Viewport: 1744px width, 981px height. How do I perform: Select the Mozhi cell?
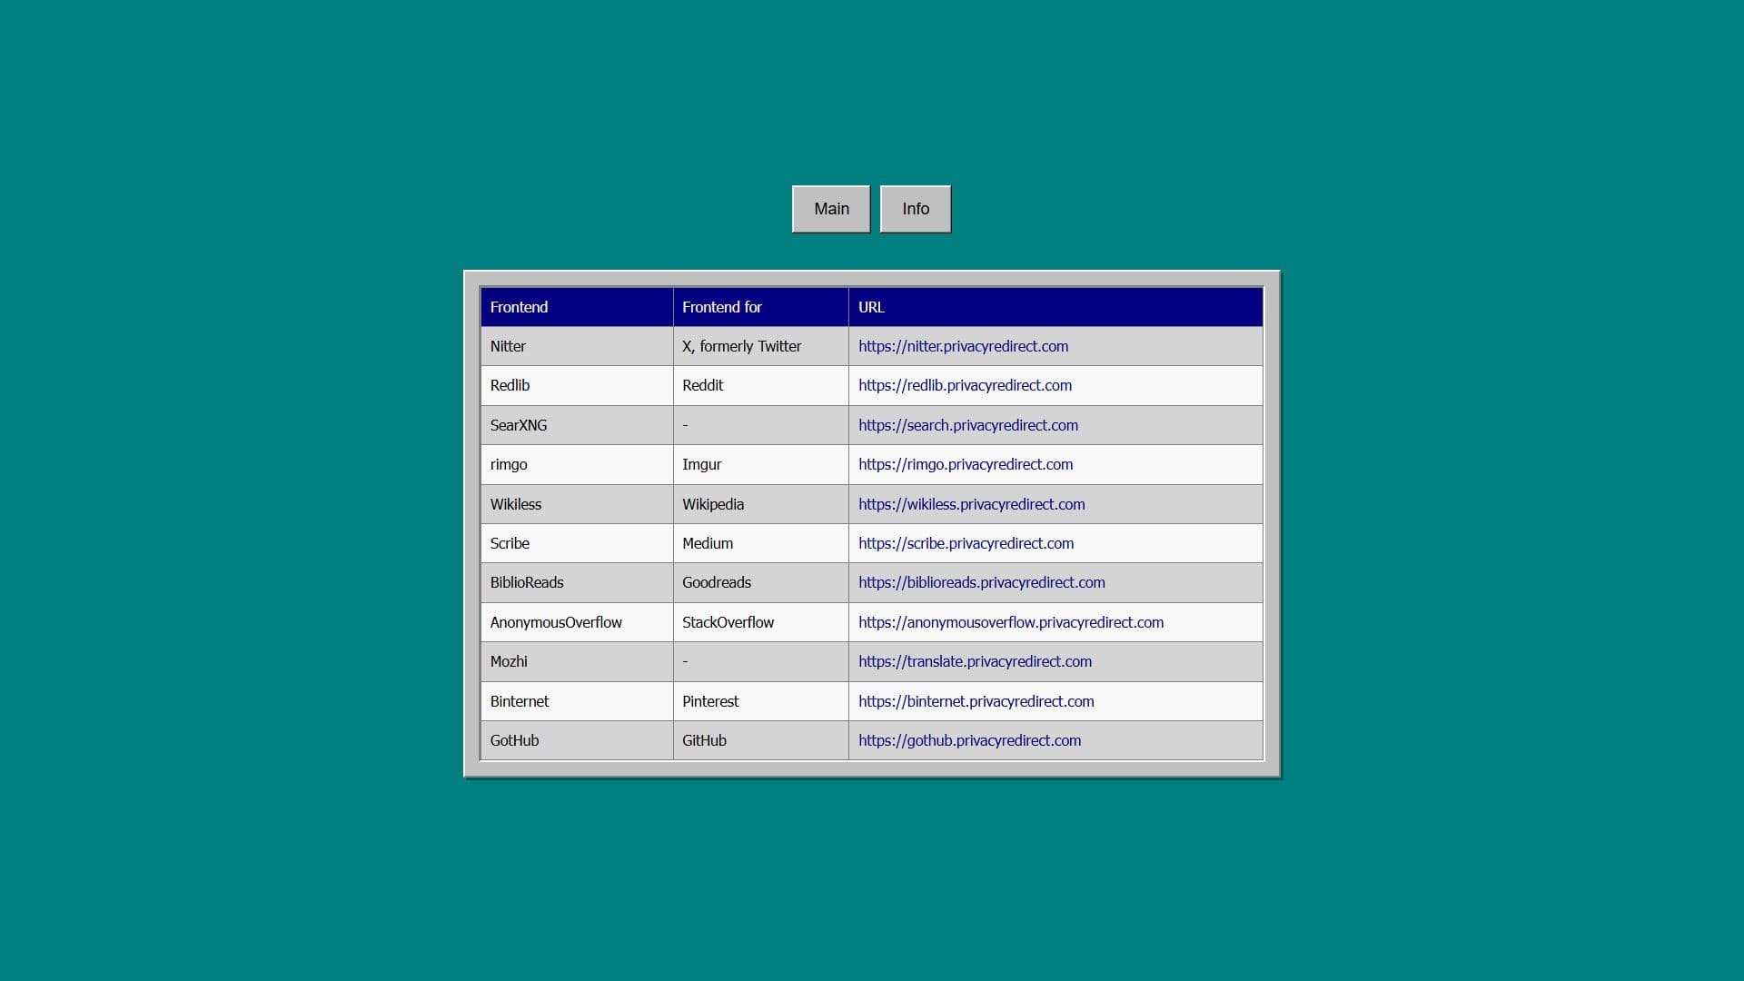(577, 661)
